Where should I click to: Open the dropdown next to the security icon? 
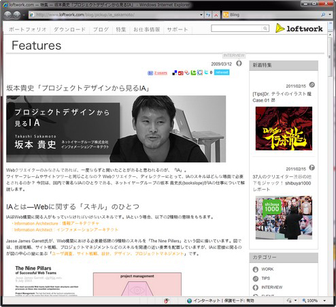click(295, 301)
